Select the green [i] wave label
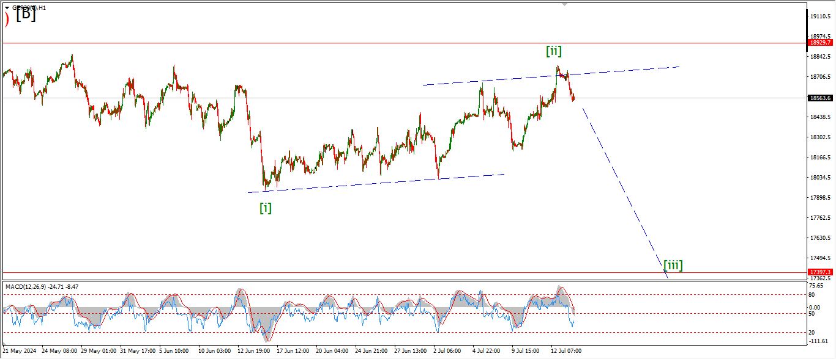This screenshot has height=359, width=836. pos(266,208)
